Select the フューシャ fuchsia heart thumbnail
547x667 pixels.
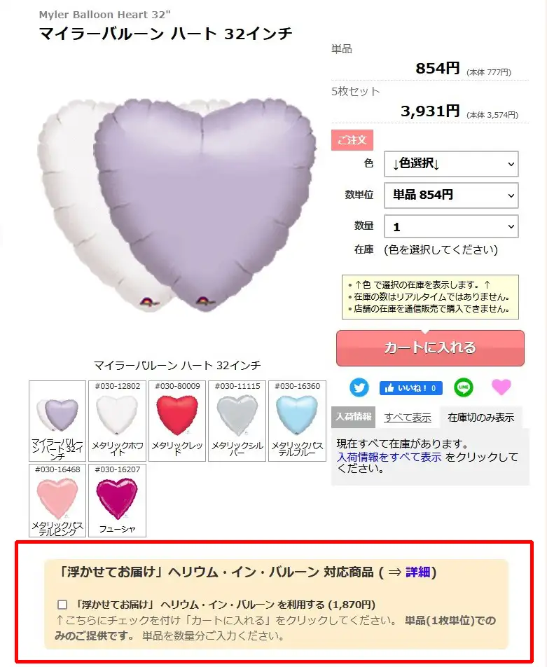(x=118, y=500)
